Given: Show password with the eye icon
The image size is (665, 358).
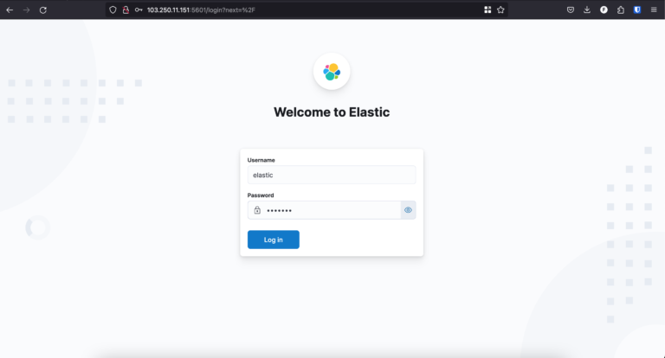Looking at the screenshot, I should click(x=408, y=210).
